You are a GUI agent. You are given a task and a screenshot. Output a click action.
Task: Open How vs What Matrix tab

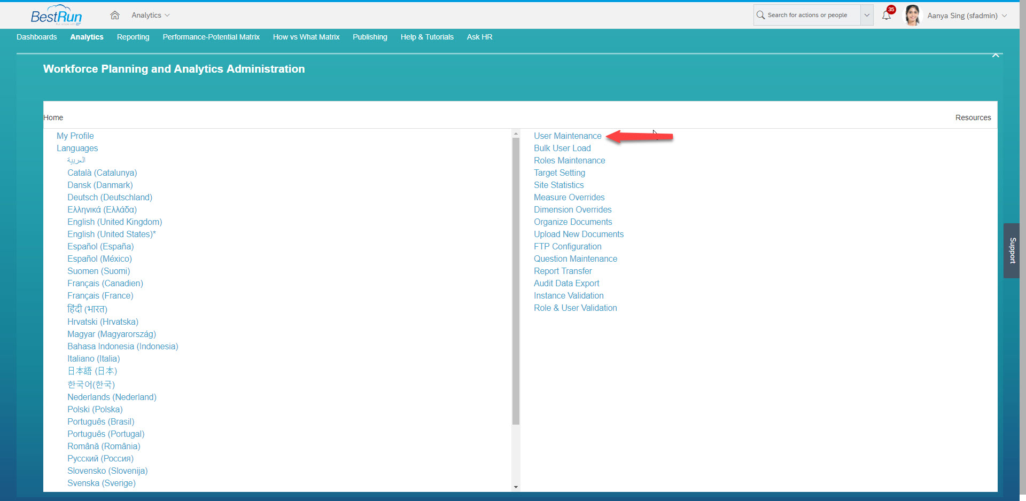(x=306, y=37)
